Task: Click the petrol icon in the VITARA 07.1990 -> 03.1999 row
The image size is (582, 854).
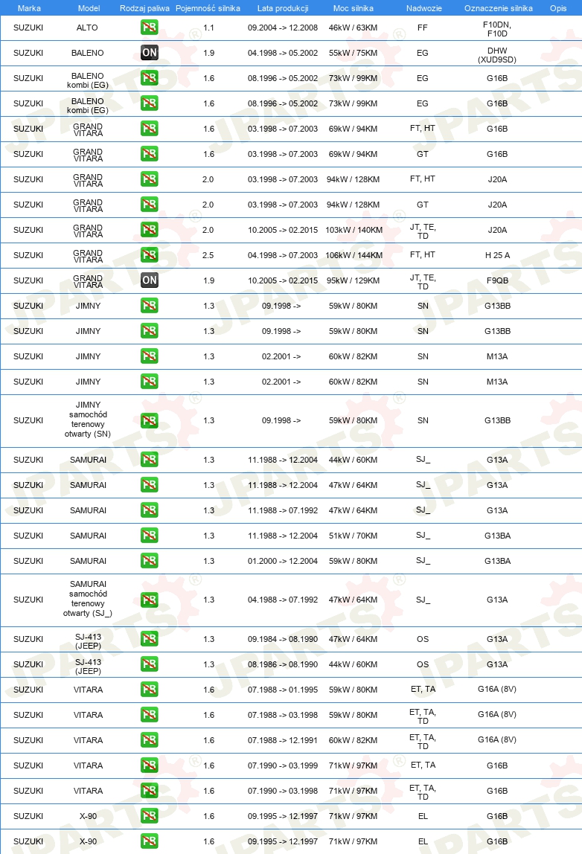Action: [150, 765]
